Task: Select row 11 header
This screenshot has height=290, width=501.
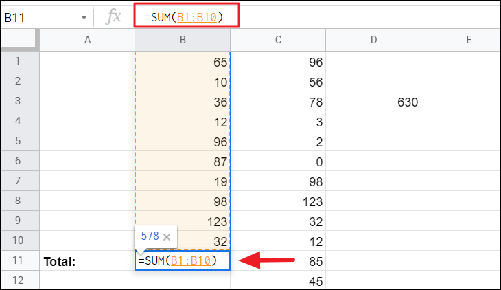Action: coord(19,261)
